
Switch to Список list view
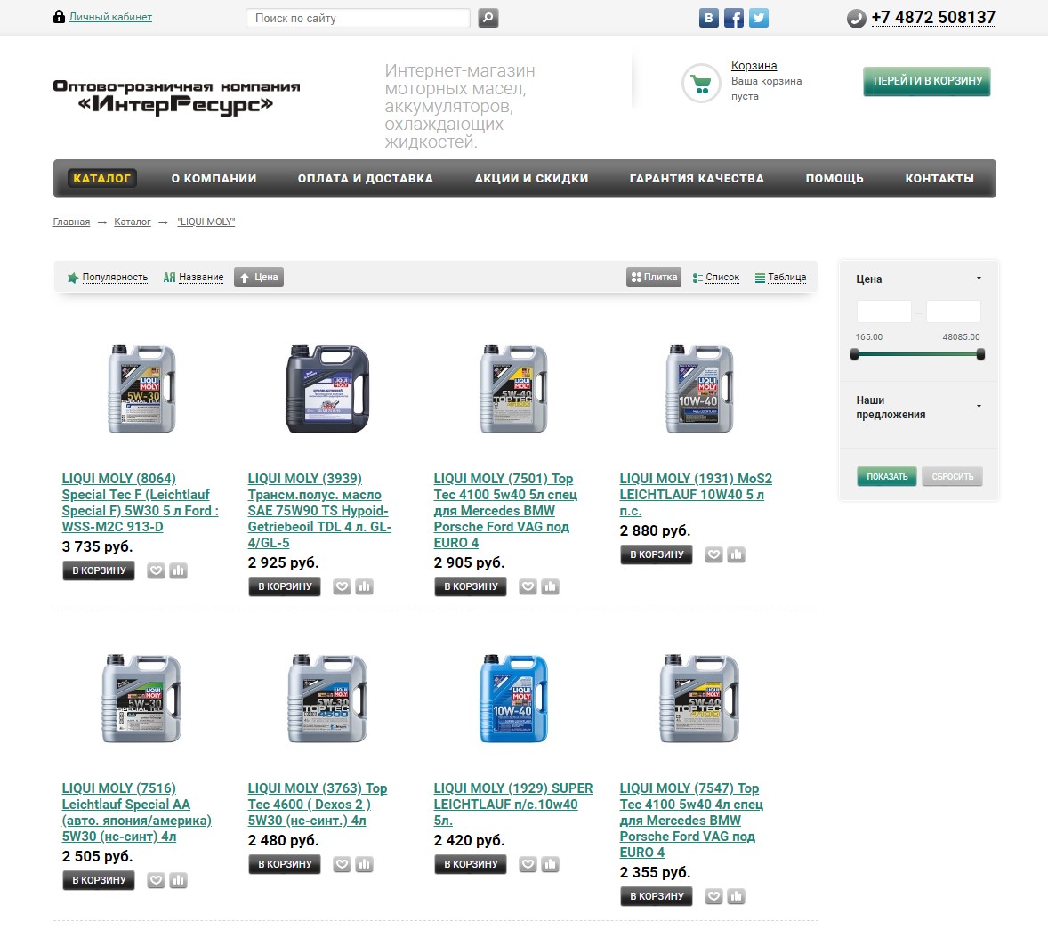(716, 278)
